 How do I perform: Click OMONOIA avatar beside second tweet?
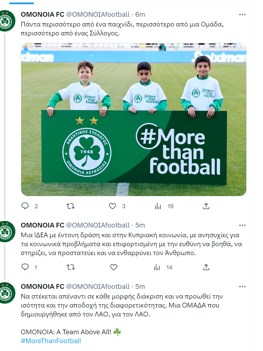5,231
